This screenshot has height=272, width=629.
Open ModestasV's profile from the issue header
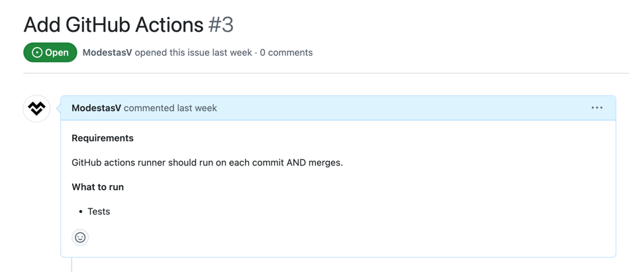(x=107, y=52)
